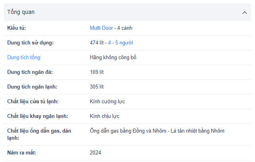Click the Kiểu tủ label
Screen dimensions: 255x162
[17, 28]
